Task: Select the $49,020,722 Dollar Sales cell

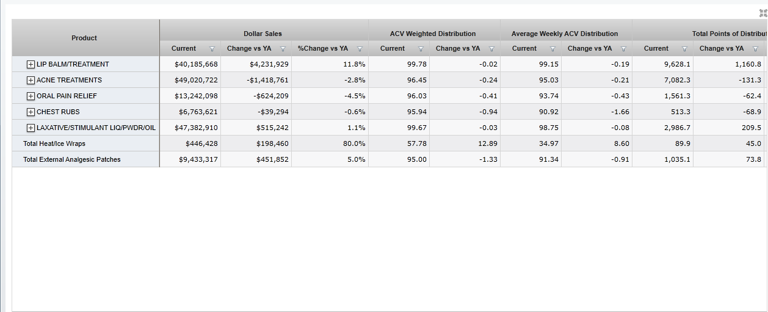Action: tap(196, 80)
